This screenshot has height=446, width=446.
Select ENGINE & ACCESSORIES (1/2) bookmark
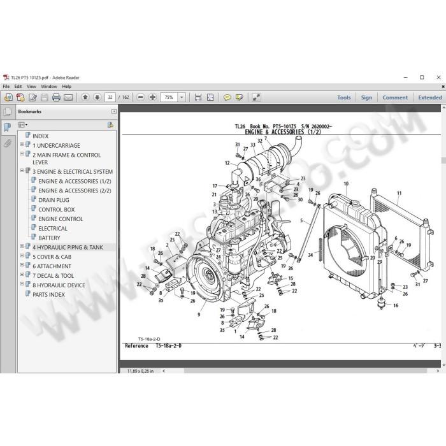(x=75, y=181)
